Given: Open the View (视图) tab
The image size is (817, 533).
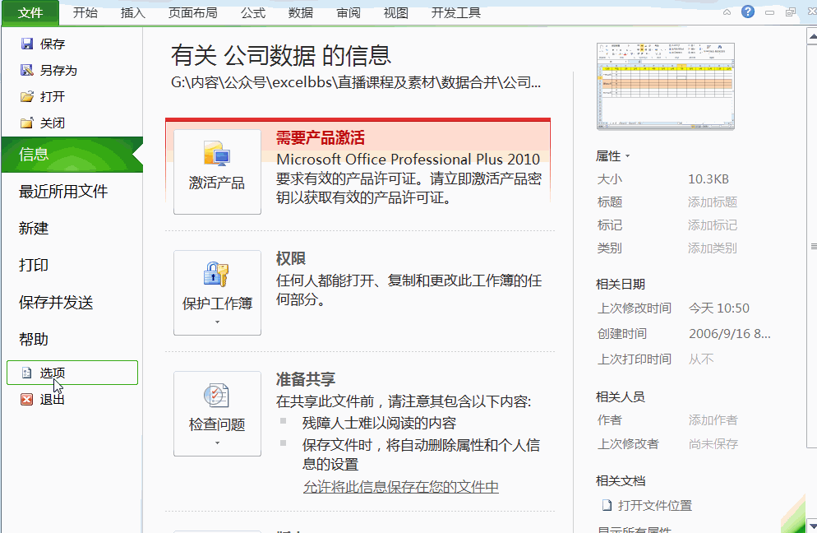Looking at the screenshot, I should coord(396,12).
